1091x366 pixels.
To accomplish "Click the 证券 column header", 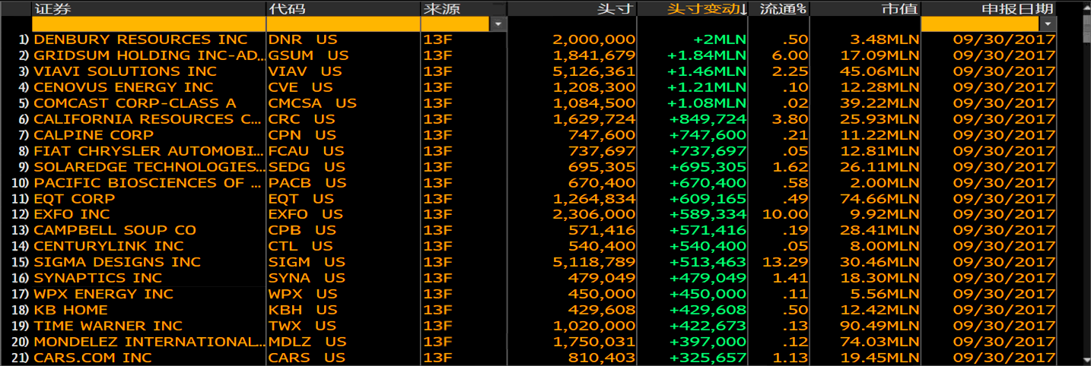I will (148, 8).
